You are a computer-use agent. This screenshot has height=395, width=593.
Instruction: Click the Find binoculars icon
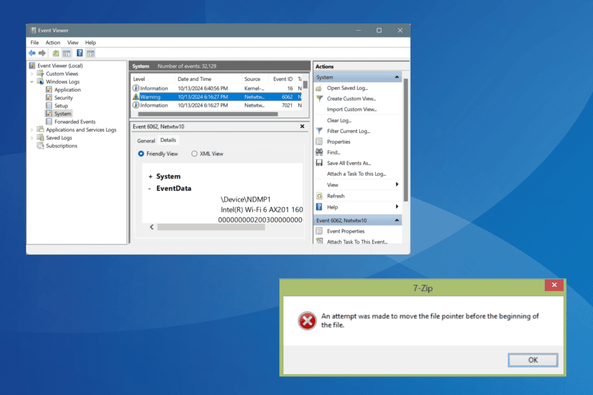click(319, 152)
